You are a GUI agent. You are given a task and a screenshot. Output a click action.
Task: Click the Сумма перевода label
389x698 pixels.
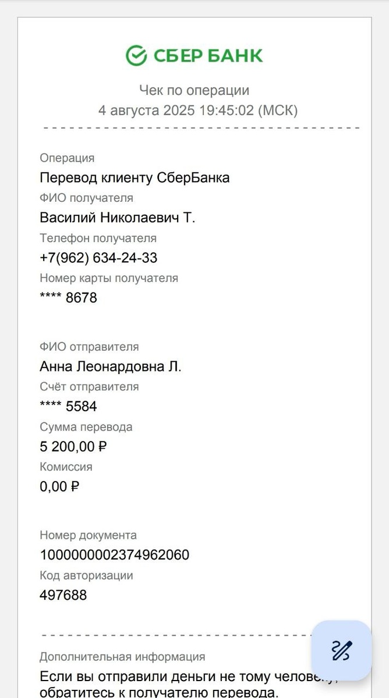click(x=86, y=427)
